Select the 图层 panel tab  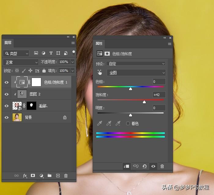point(8,43)
